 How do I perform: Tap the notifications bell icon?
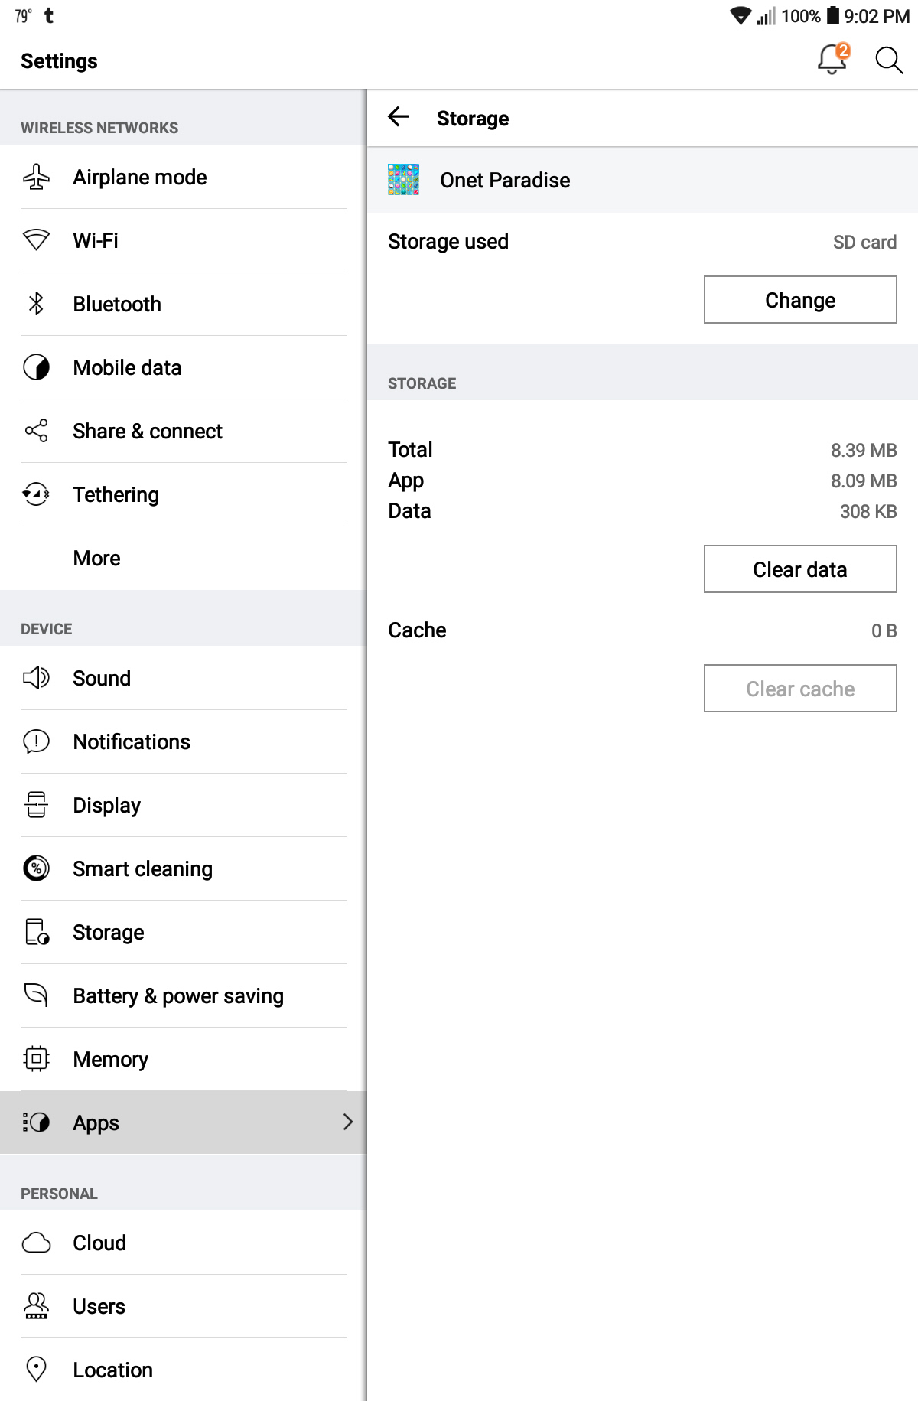[832, 59]
